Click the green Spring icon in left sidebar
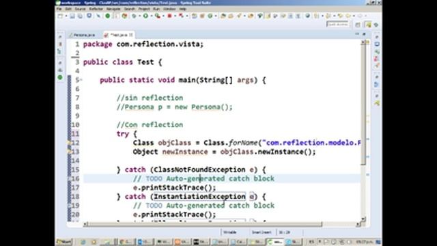 60,77
